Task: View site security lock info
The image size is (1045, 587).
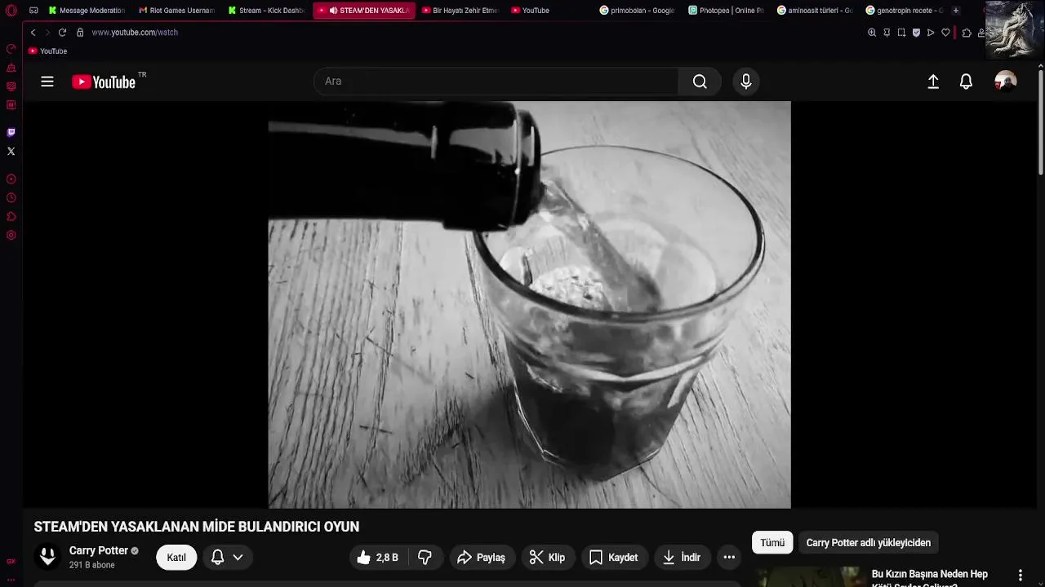Action: (x=80, y=33)
